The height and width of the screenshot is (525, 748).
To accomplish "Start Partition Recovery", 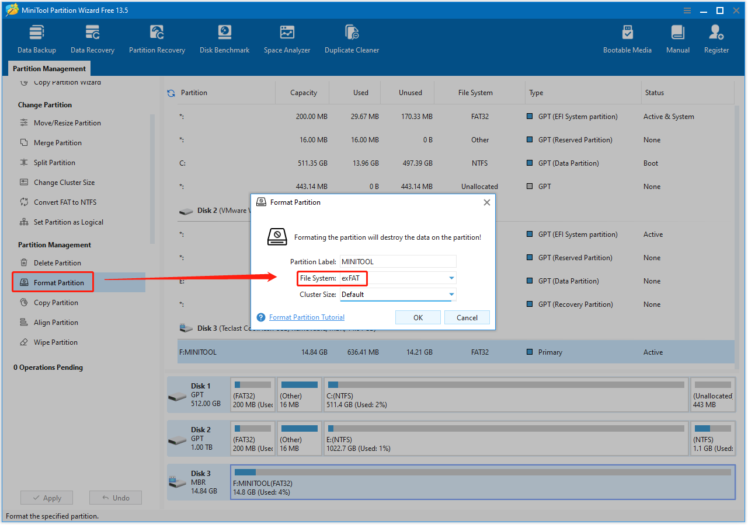I will [156, 37].
